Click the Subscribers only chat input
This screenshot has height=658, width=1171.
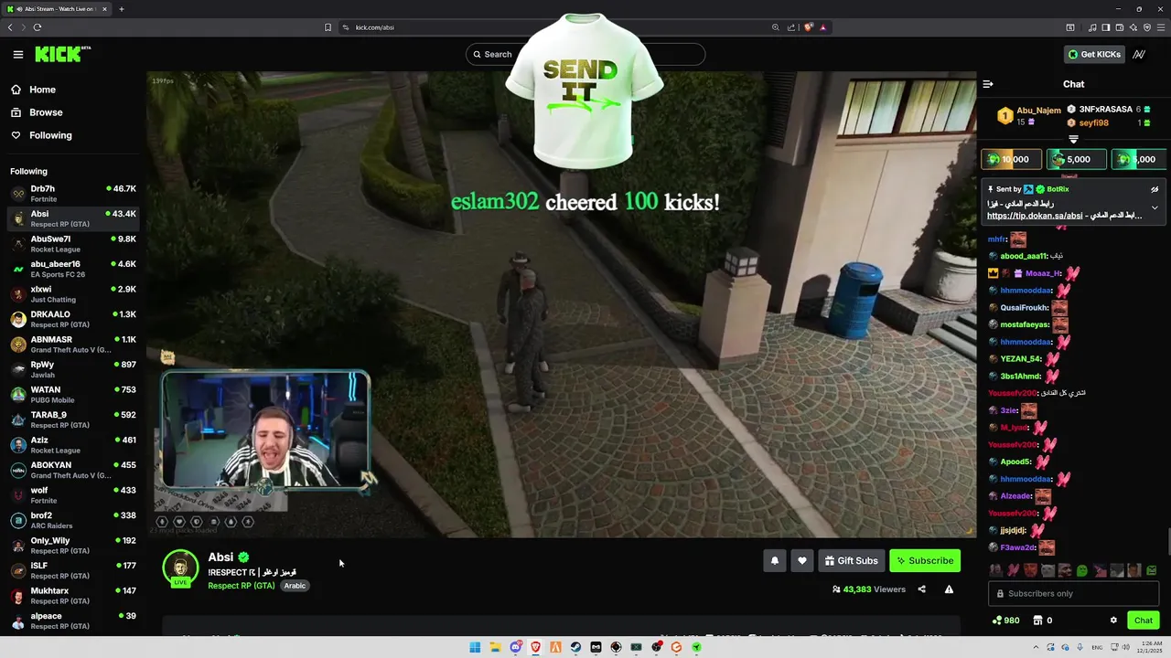click(1074, 594)
